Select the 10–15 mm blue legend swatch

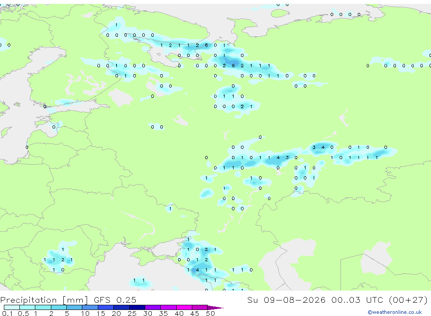click(90, 307)
